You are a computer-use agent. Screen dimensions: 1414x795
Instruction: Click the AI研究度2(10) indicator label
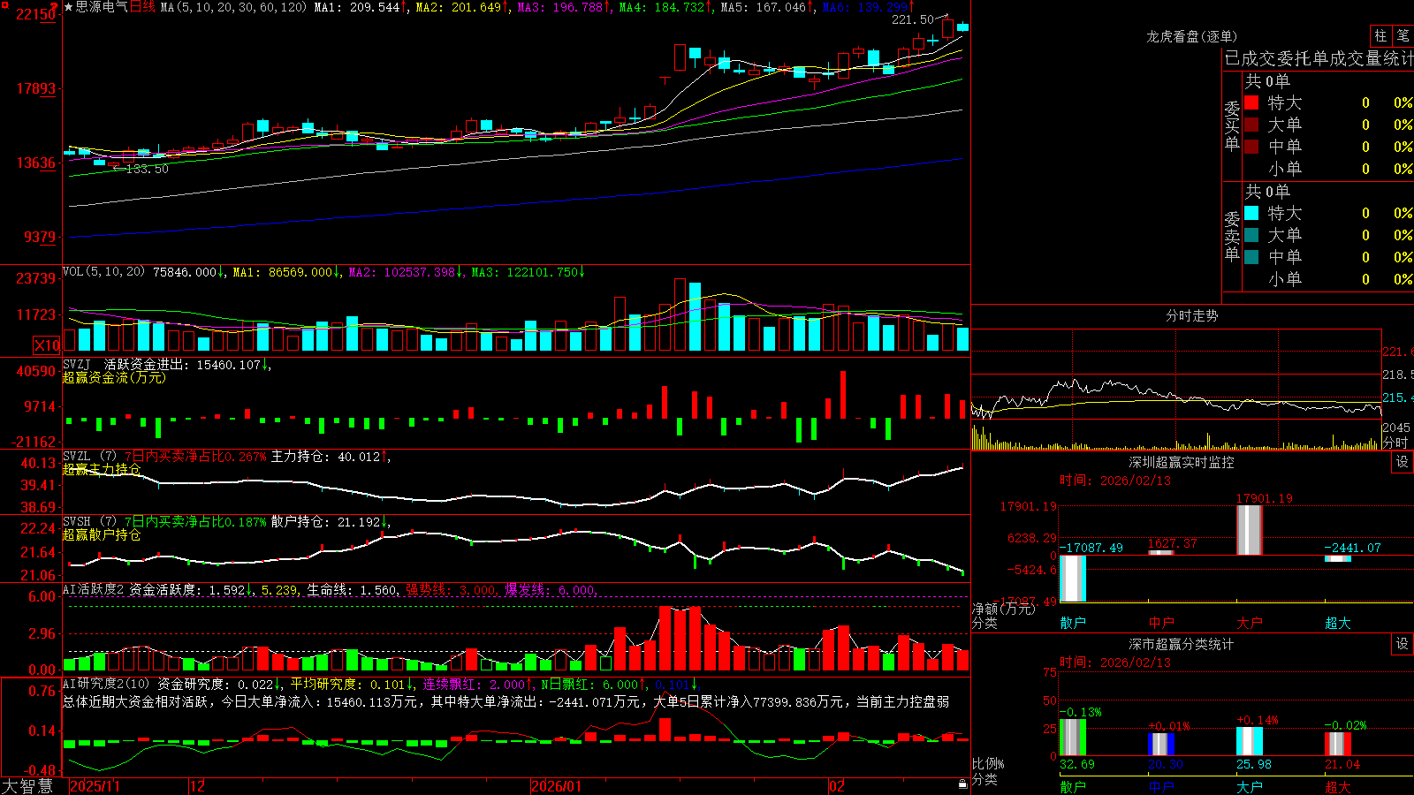107,684
